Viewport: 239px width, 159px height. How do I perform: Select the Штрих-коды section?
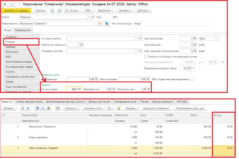pos(21,52)
